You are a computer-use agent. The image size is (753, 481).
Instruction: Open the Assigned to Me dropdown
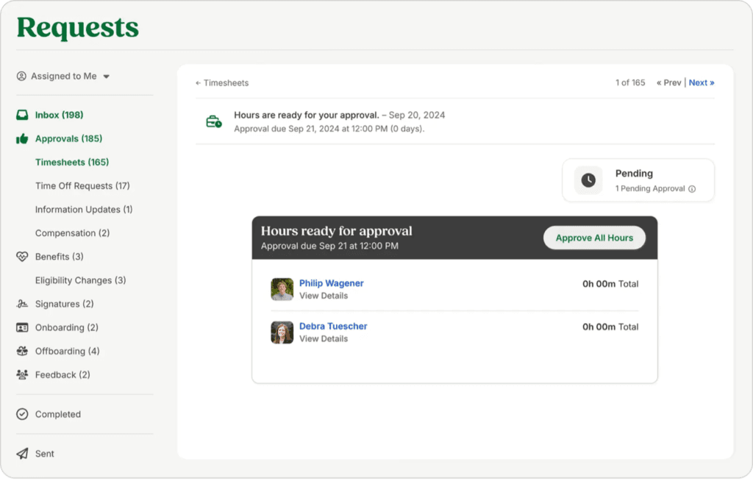coord(64,76)
